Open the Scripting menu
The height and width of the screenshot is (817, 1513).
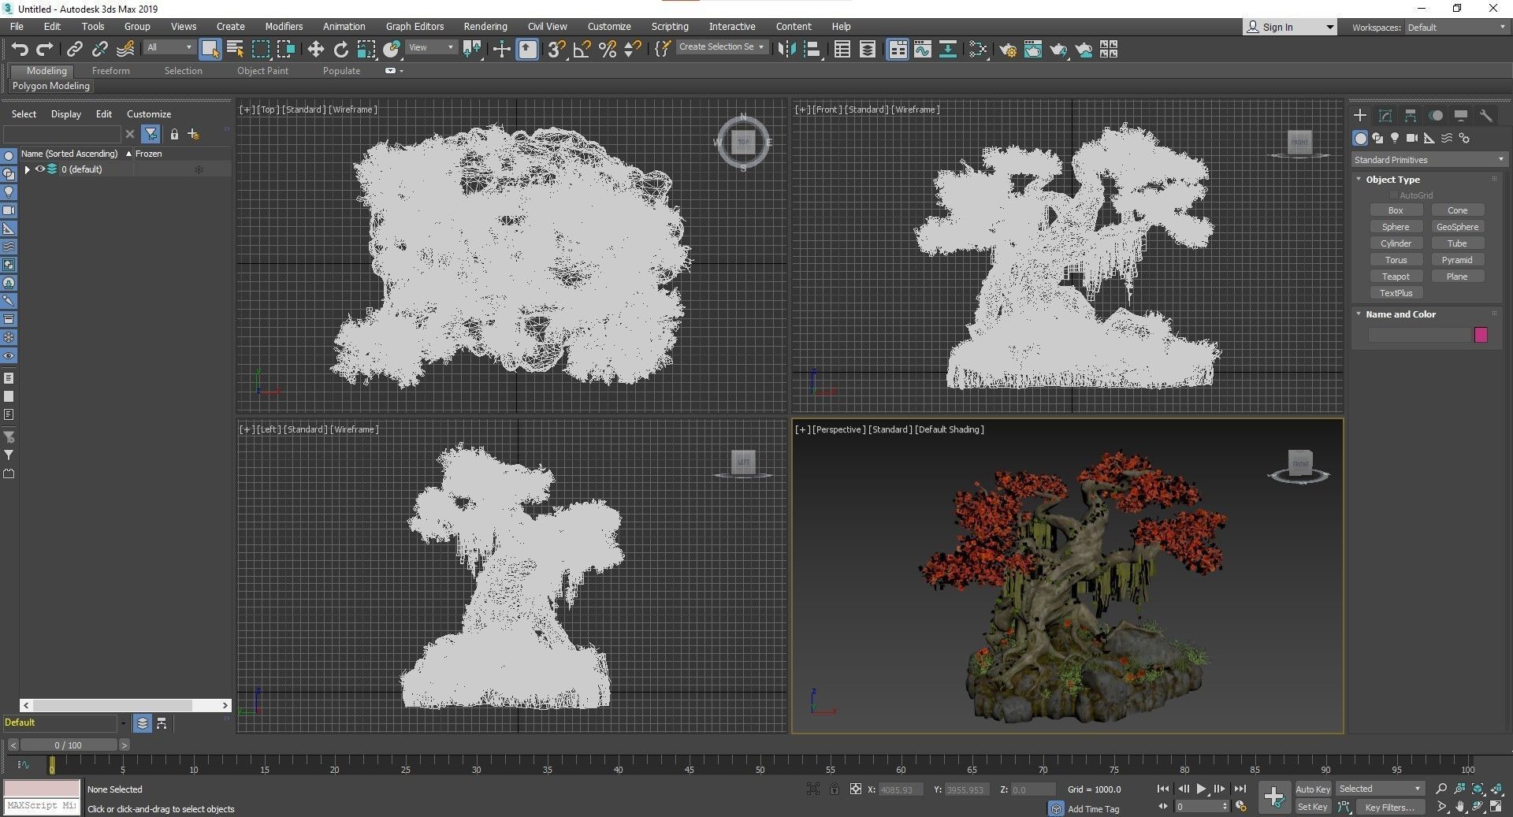pos(670,26)
